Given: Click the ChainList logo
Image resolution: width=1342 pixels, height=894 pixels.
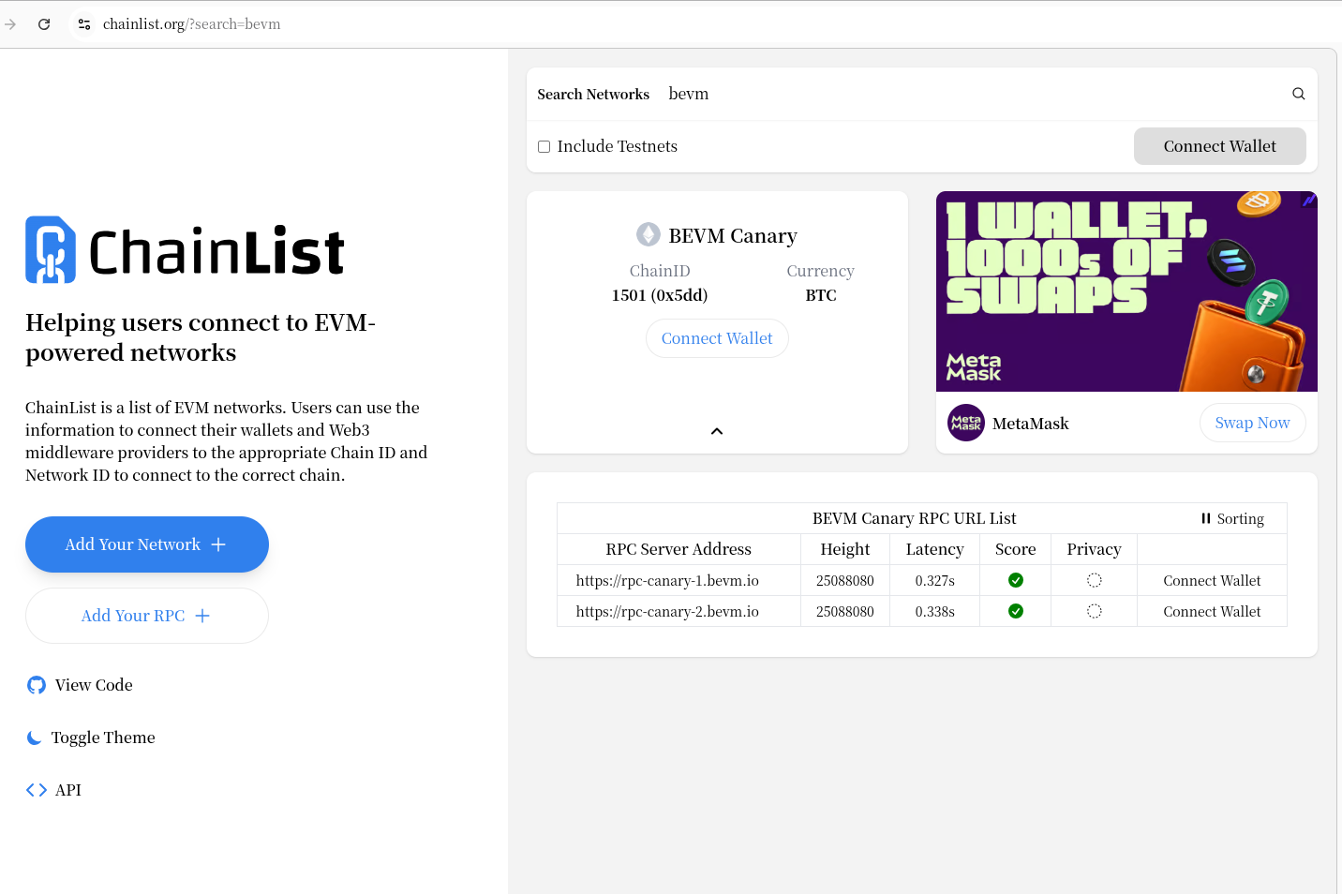Looking at the screenshot, I should click(x=185, y=250).
